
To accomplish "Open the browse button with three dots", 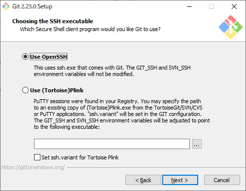I will pos(197,144).
